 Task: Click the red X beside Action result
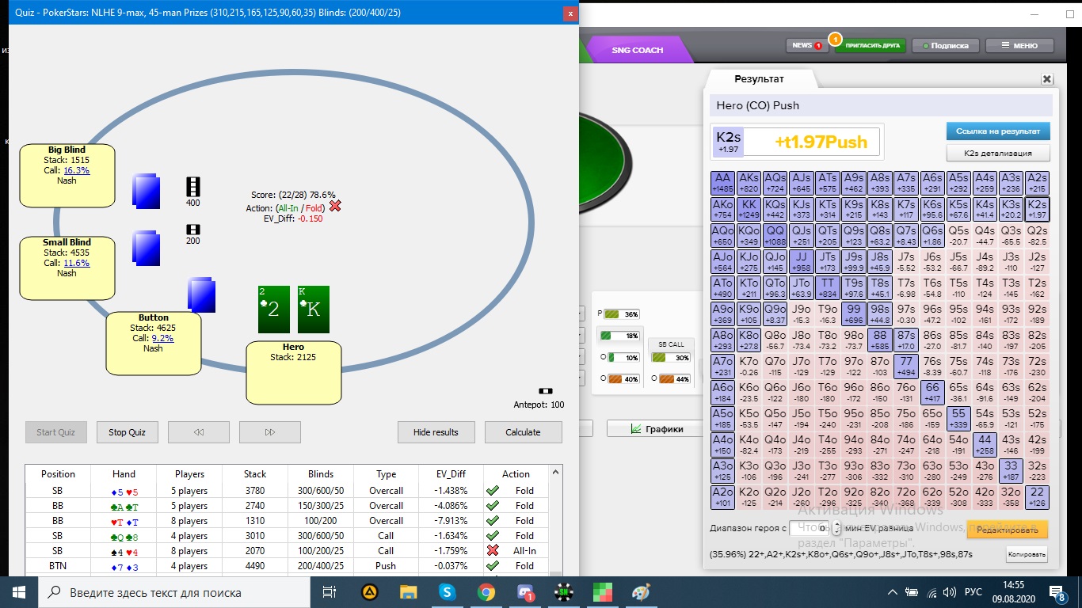[x=335, y=206]
